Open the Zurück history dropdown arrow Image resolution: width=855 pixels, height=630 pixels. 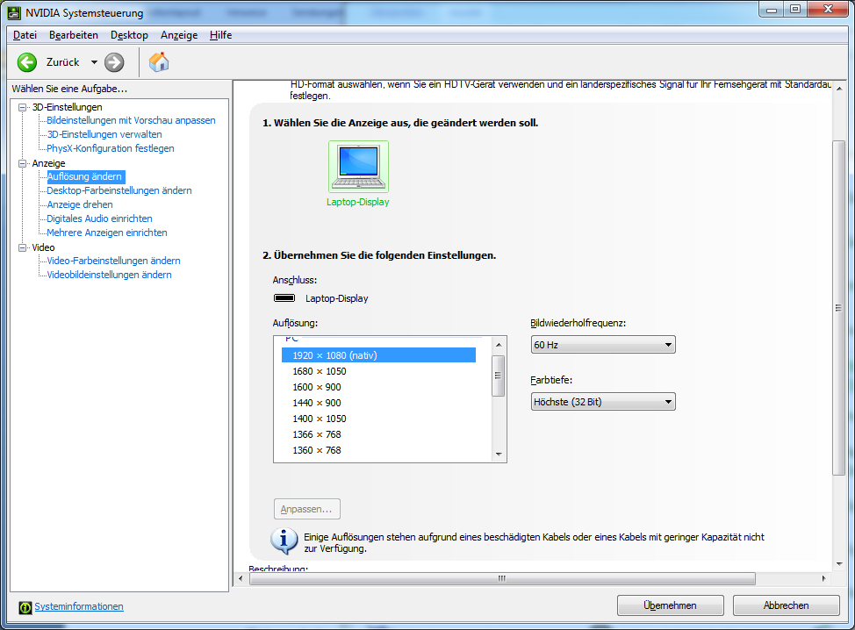pos(94,62)
